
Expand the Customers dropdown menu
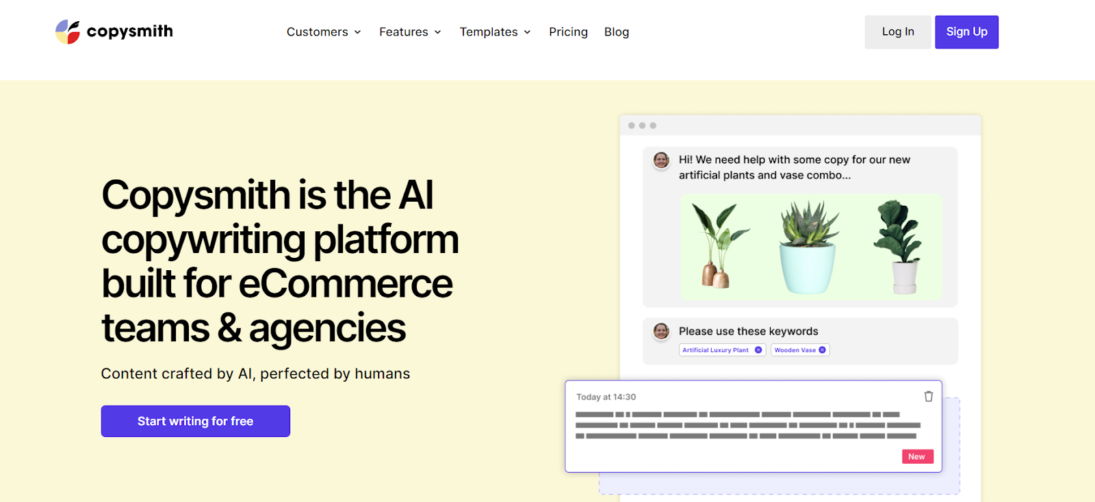(324, 32)
